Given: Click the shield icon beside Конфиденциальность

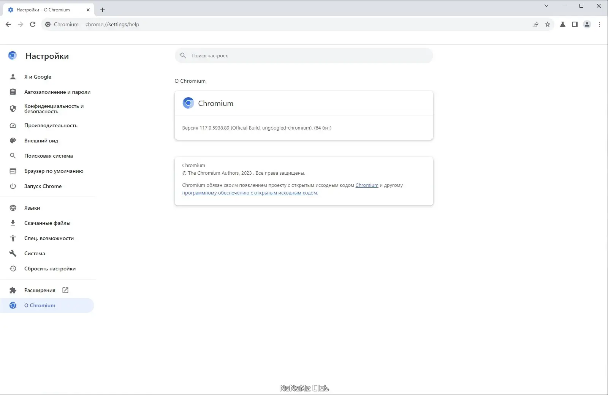Looking at the screenshot, I should tap(13, 109).
